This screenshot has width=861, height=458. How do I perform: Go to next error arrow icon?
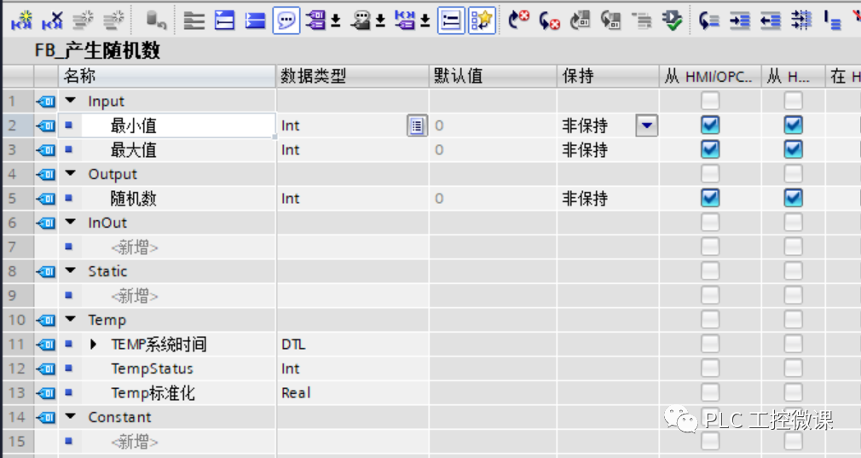coord(518,20)
